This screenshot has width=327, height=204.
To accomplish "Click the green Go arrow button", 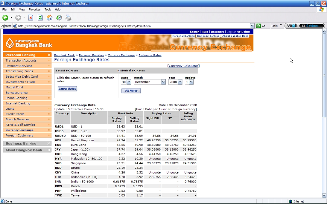I will (x=258, y=26).
